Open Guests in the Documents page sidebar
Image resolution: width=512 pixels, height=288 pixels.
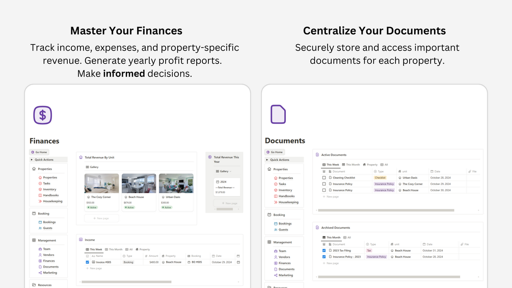tap(281, 229)
